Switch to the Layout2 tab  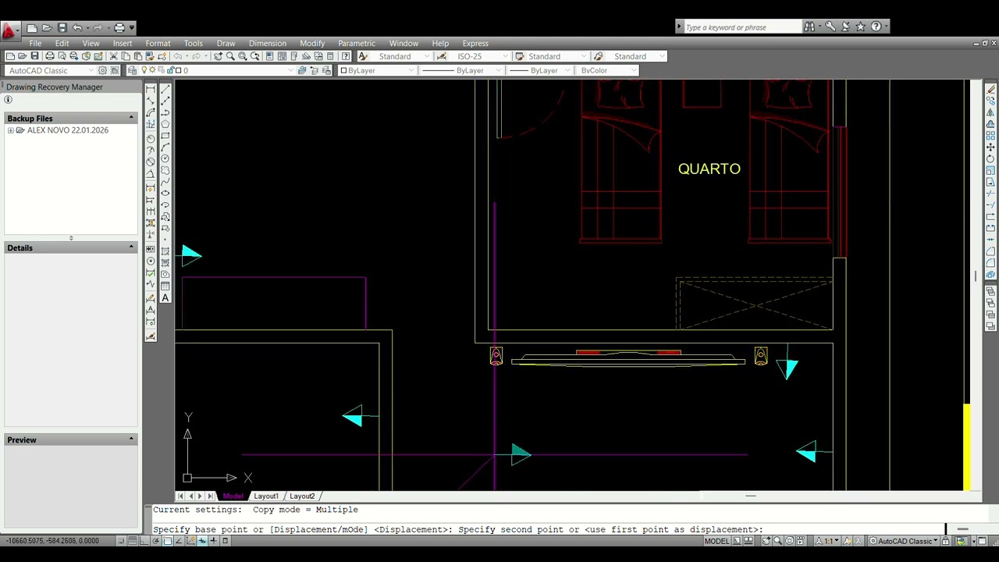[302, 496]
